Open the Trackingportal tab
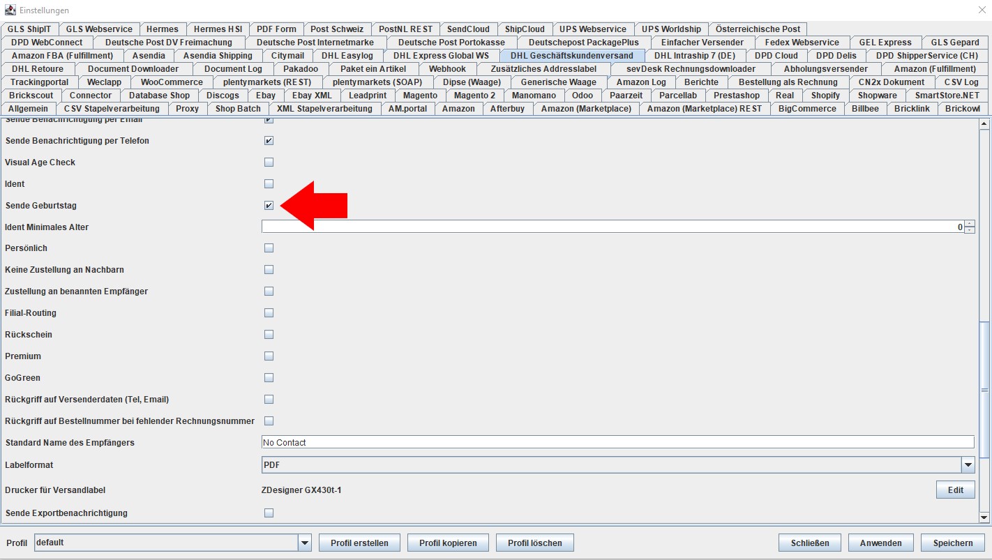 pyautogui.click(x=39, y=82)
